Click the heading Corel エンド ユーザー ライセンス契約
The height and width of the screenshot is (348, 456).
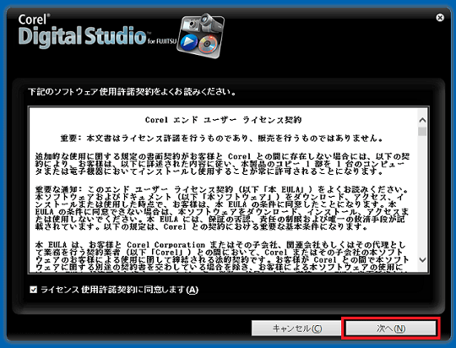223,120
